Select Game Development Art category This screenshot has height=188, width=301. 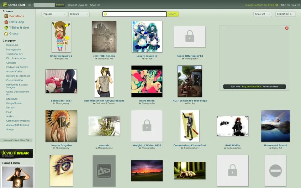(18, 93)
